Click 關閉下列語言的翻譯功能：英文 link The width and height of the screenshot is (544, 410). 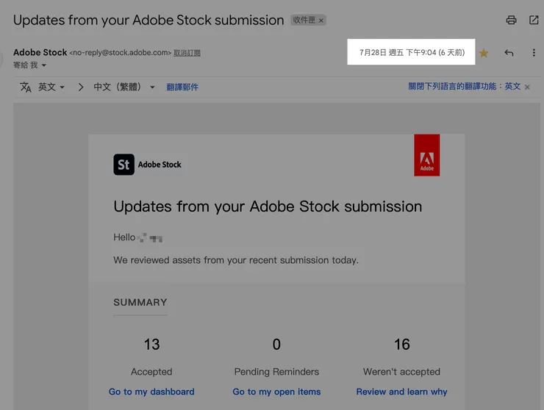(x=464, y=86)
